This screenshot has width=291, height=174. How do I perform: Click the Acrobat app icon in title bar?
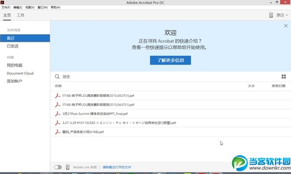click(x=2, y=2)
